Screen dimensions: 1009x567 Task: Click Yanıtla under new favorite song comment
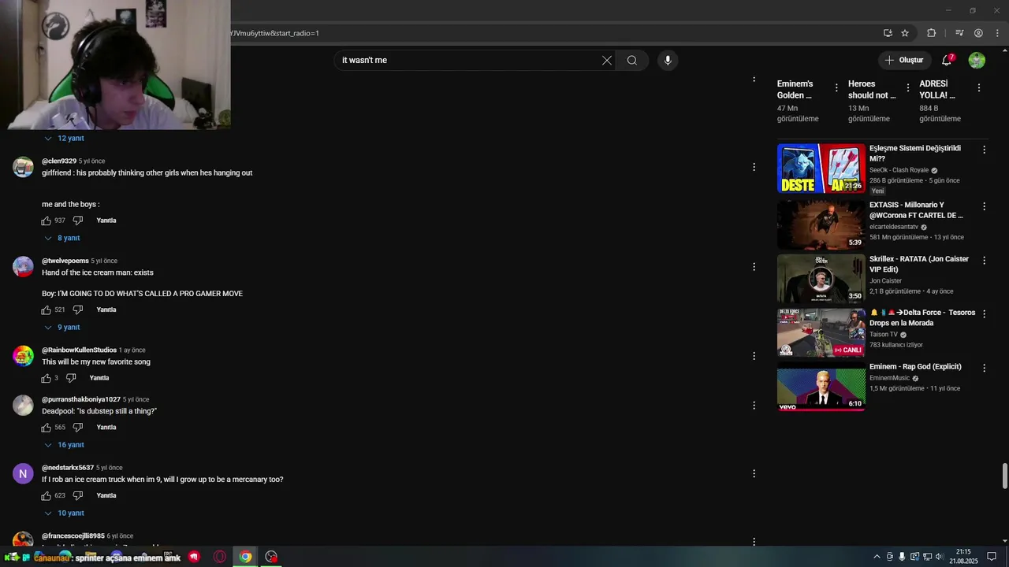click(99, 378)
